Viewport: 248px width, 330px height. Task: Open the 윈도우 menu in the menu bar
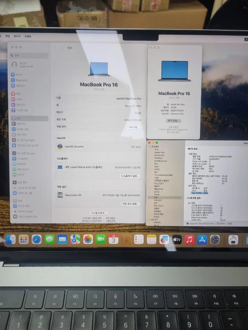(17, 36)
